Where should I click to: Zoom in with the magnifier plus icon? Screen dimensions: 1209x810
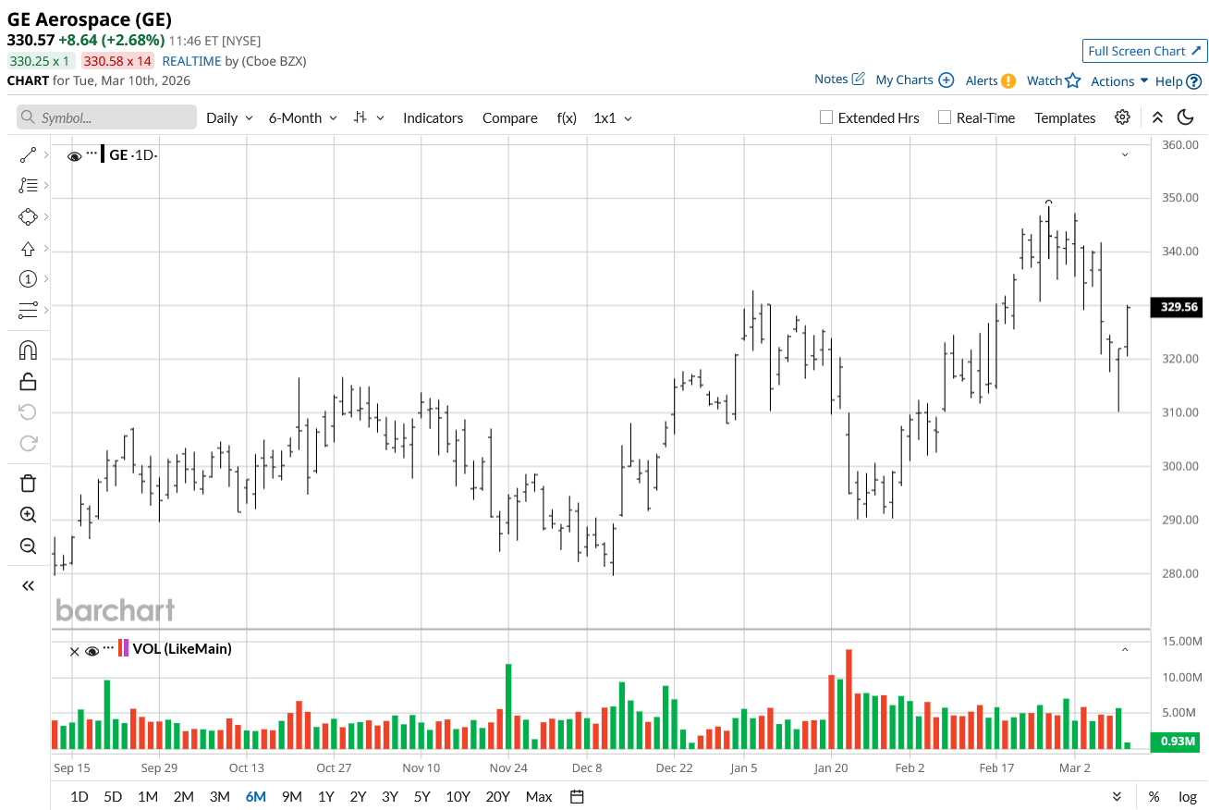[x=28, y=515]
